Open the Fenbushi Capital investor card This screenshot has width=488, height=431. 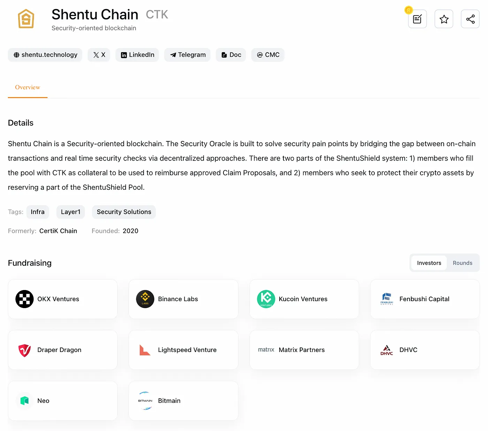pyautogui.click(x=425, y=299)
